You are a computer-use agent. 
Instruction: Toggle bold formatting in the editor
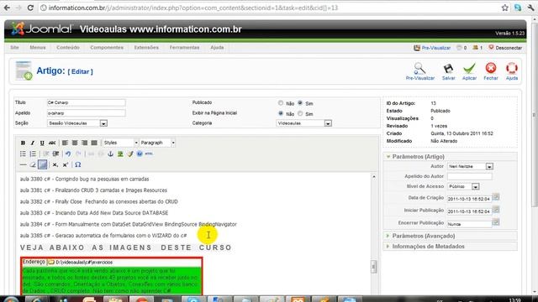23,143
